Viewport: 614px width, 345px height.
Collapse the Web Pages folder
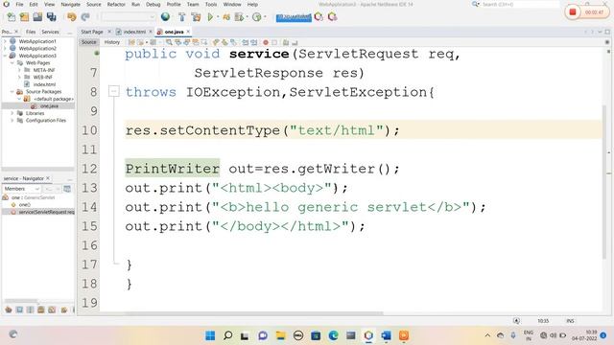[12, 62]
